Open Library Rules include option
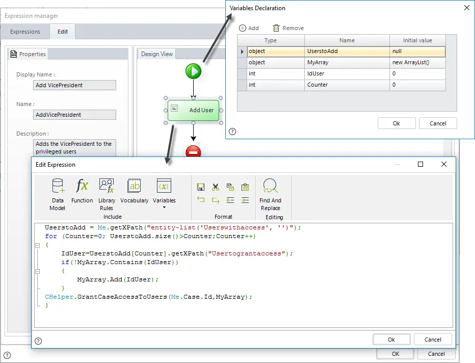The height and width of the screenshot is (363, 475). [107, 195]
